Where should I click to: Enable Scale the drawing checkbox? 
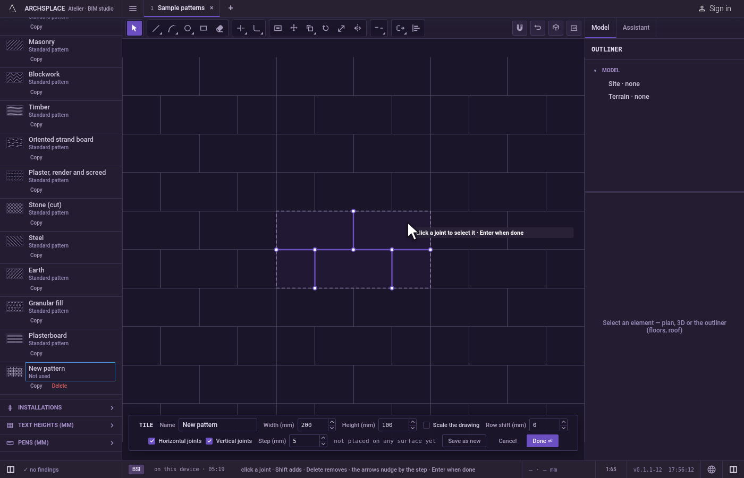coord(426,425)
